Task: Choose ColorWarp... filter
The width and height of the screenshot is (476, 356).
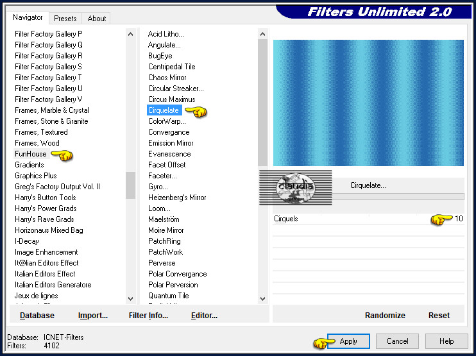Action: pyautogui.click(x=167, y=121)
